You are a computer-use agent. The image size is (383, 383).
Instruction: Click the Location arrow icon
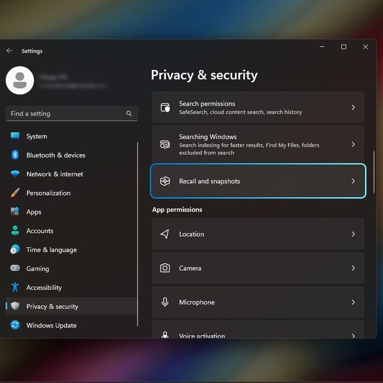click(165, 234)
